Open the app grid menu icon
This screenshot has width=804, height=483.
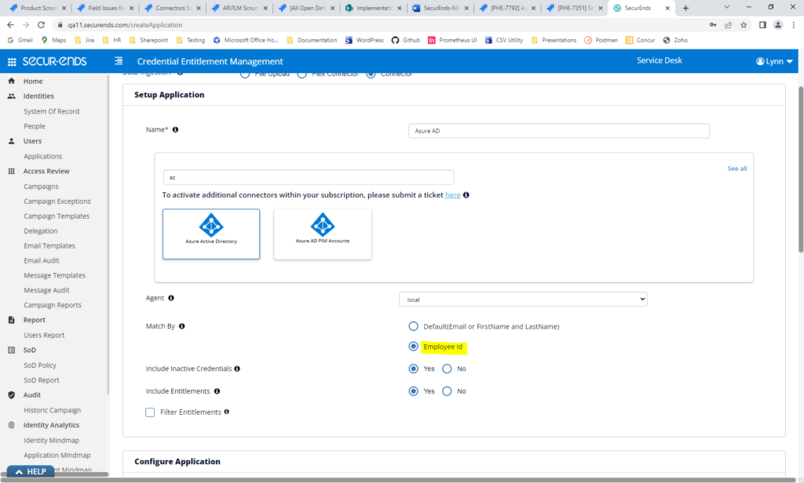[x=11, y=61]
